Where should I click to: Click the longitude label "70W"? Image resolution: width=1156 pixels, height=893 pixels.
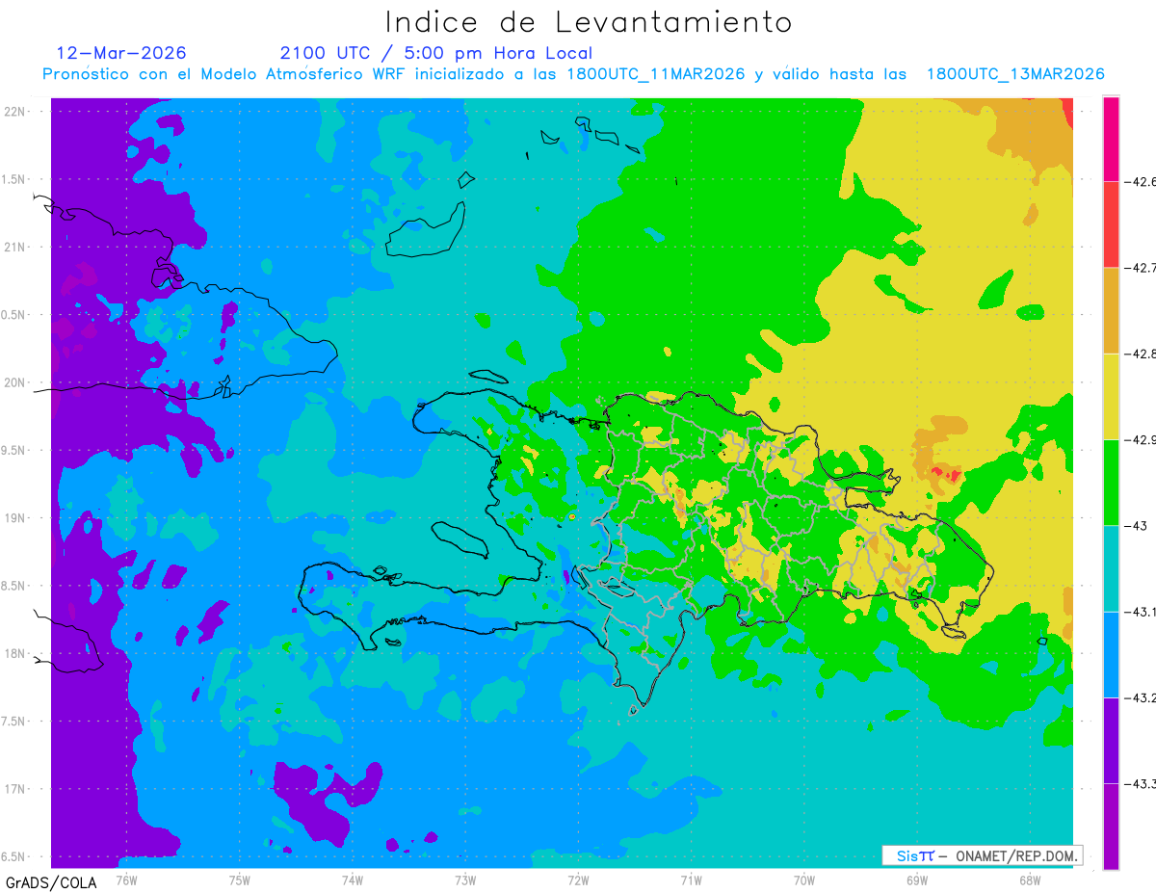coord(804,880)
